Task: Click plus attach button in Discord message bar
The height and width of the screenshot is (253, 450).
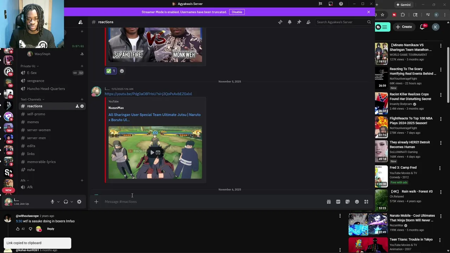Action: click(96, 202)
